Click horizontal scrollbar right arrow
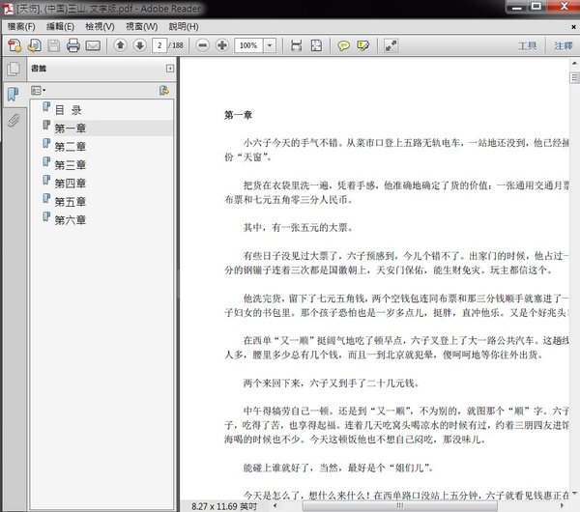The width and height of the screenshot is (580, 512). (x=563, y=505)
